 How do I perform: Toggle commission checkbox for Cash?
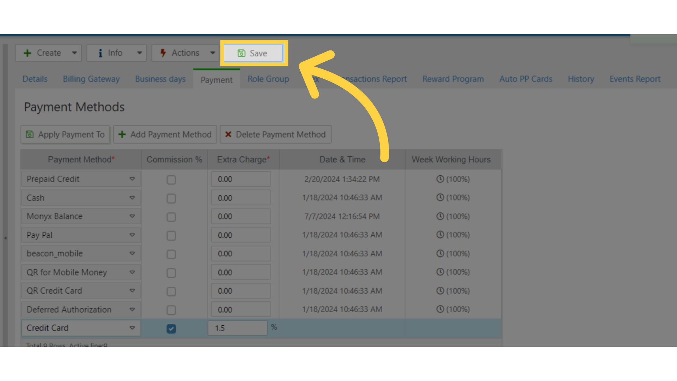171,199
